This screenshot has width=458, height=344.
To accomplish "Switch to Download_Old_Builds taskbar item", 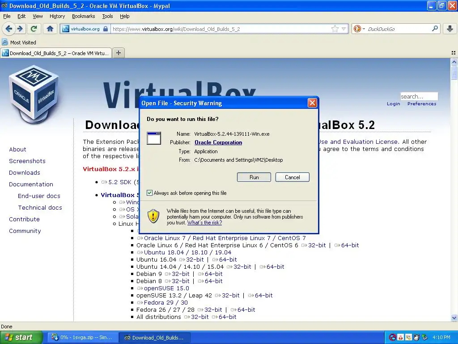I will point(155,338).
